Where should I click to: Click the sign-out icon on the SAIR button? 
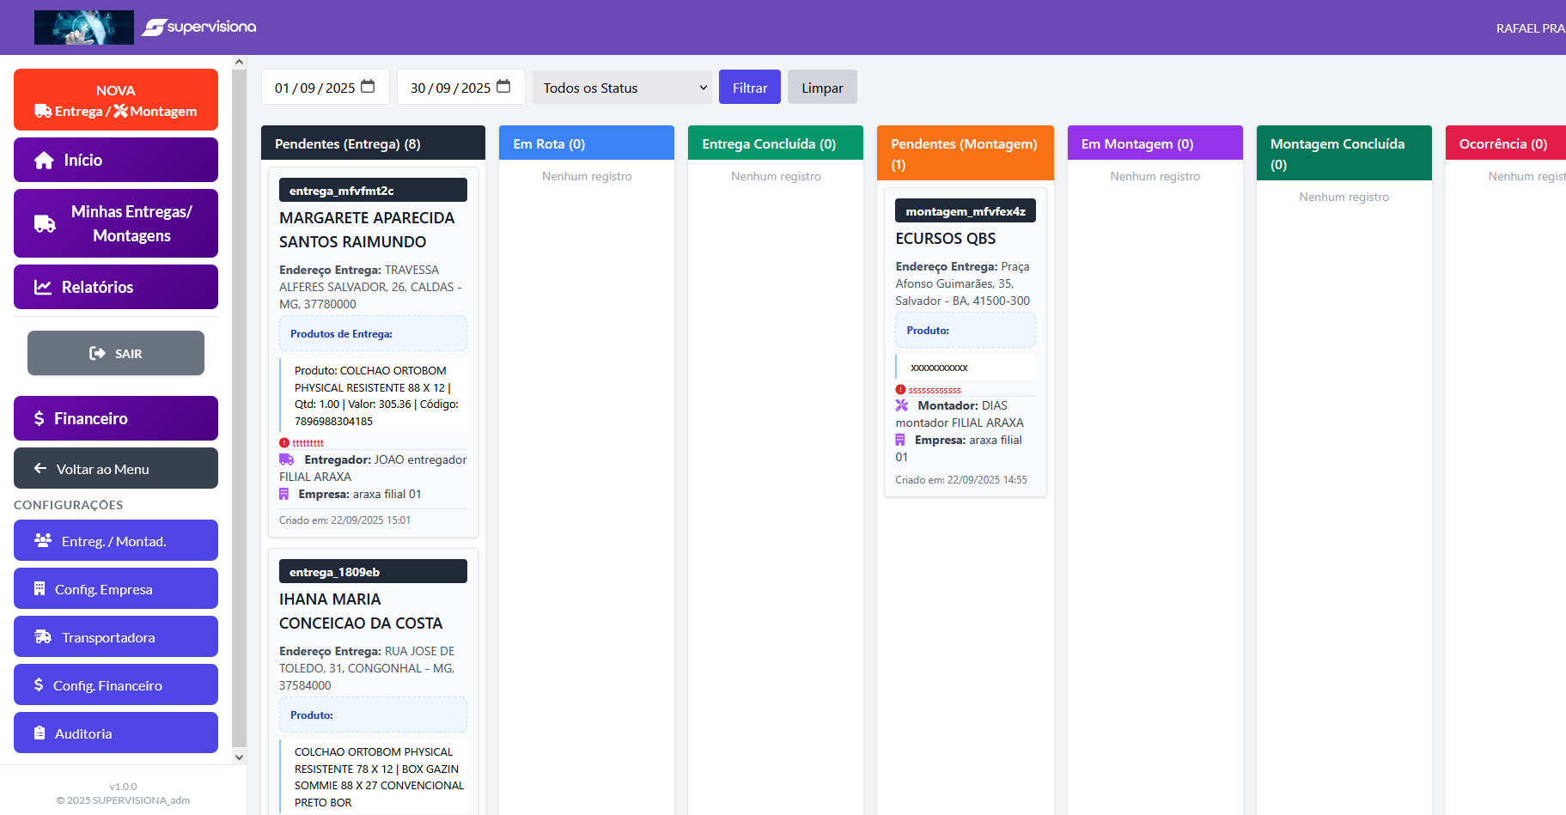98,352
